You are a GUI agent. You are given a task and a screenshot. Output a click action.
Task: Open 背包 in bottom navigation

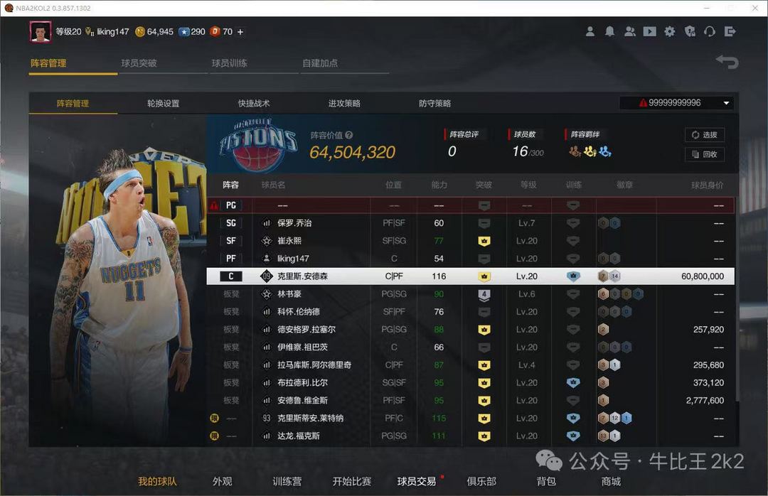[x=546, y=481]
